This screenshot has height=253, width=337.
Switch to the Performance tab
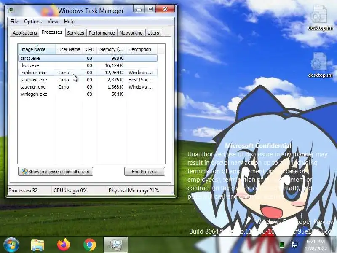click(102, 33)
